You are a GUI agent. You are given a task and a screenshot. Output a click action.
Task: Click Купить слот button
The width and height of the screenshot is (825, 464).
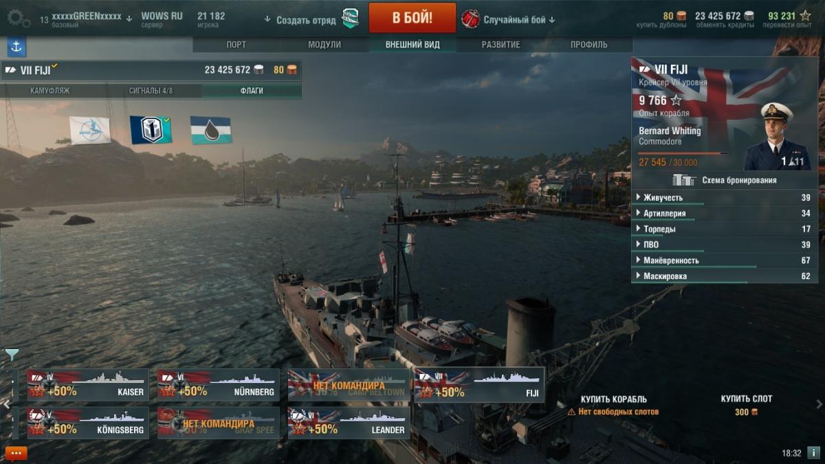pos(746,399)
